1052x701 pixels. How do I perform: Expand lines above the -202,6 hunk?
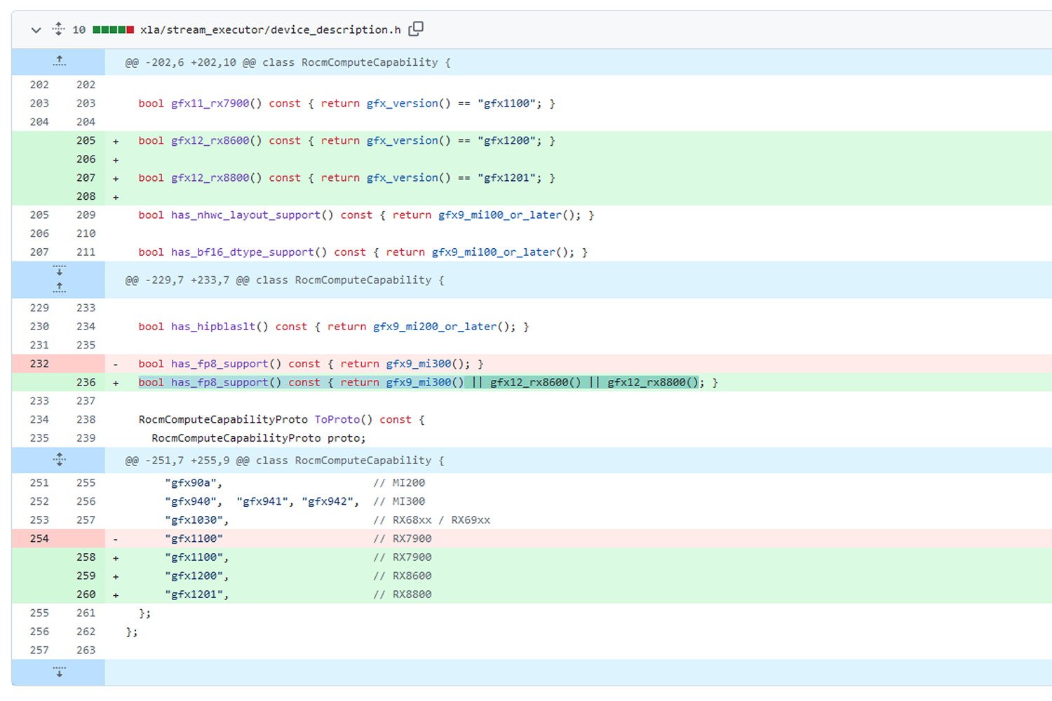tap(59, 62)
